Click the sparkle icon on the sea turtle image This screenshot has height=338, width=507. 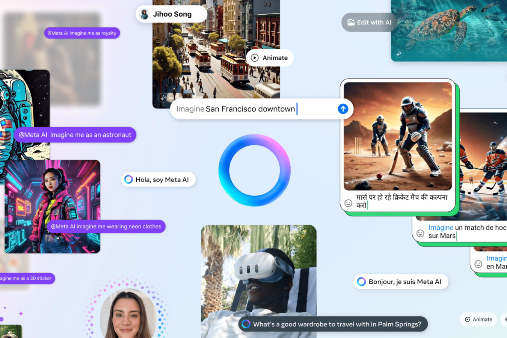(399, 54)
